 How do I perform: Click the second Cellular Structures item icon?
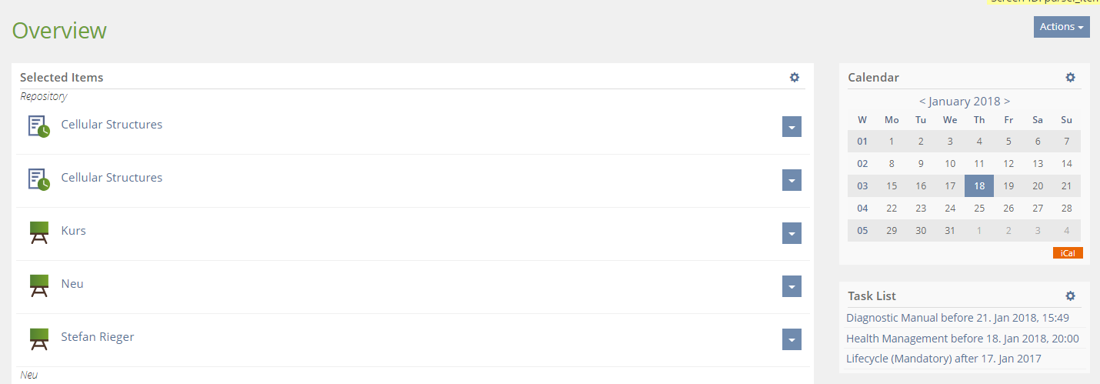coord(38,179)
